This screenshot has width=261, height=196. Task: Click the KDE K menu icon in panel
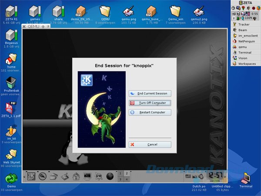tap(31, 176)
